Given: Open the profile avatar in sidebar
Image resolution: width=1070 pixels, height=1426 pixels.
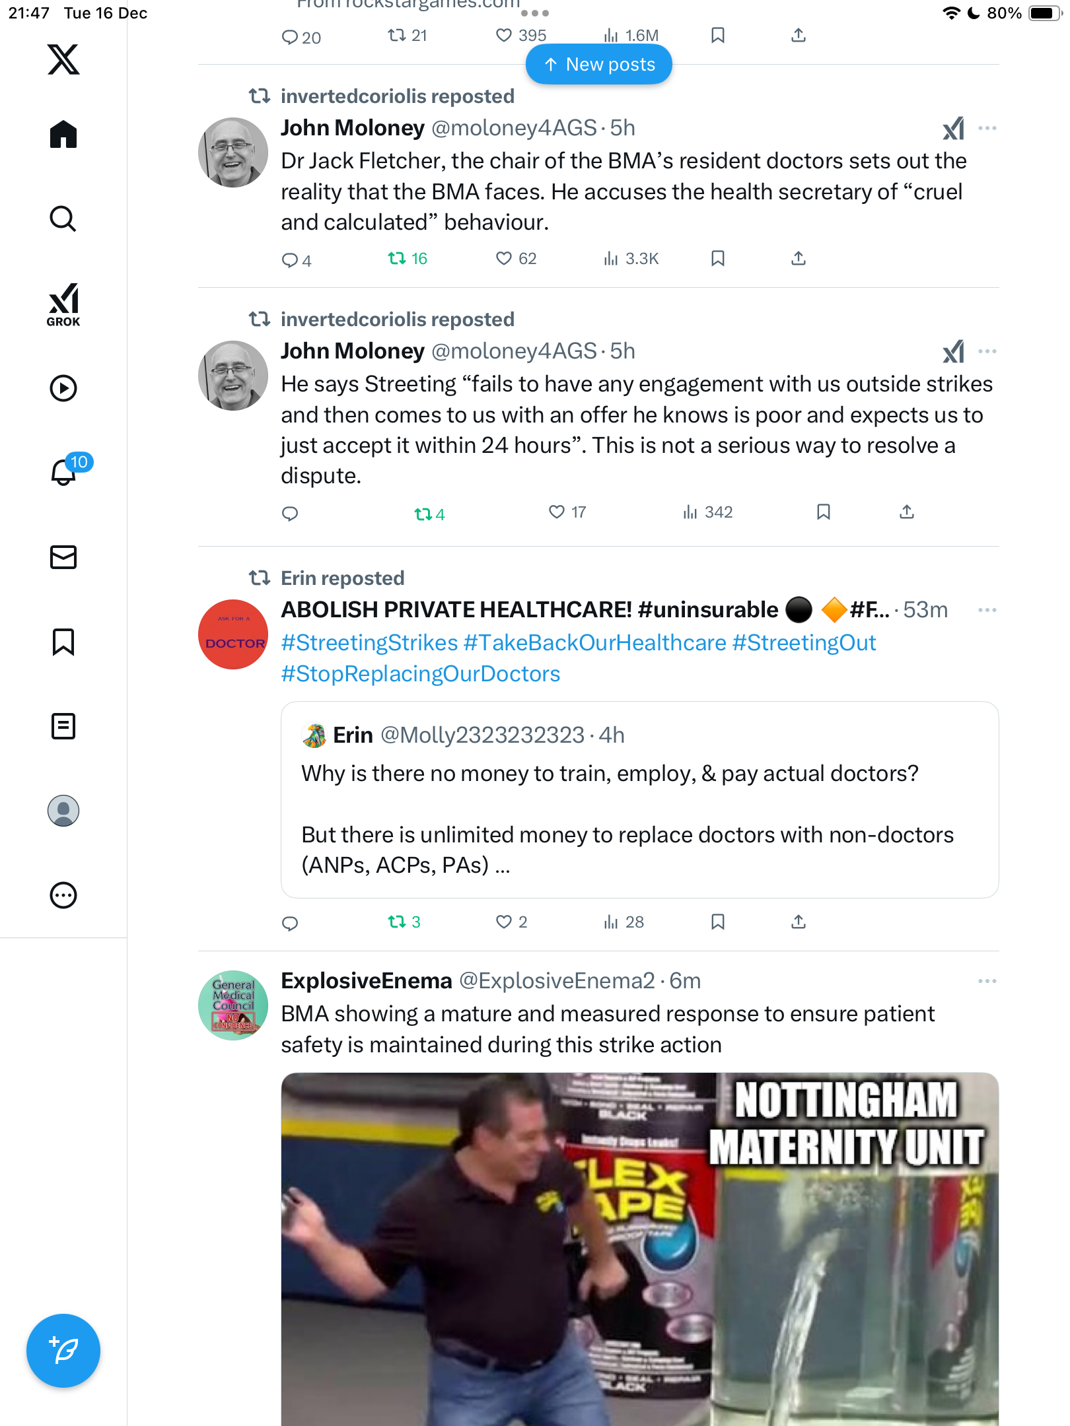Looking at the screenshot, I should point(63,811).
